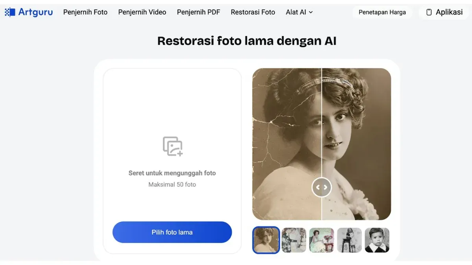Go to the Penjernih Video menu item

click(142, 12)
